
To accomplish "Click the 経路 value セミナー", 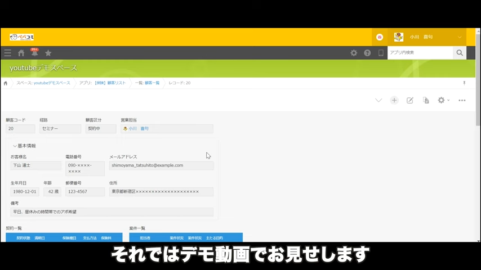I will click(60, 129).
